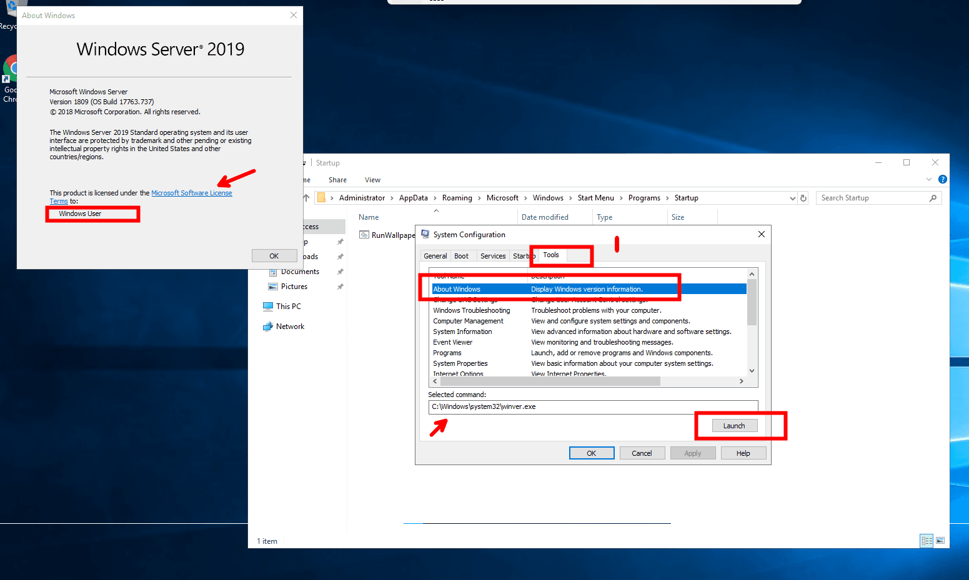Click the Search Startup field
Screen dimensions: 969x580
[x=872, y=198]
